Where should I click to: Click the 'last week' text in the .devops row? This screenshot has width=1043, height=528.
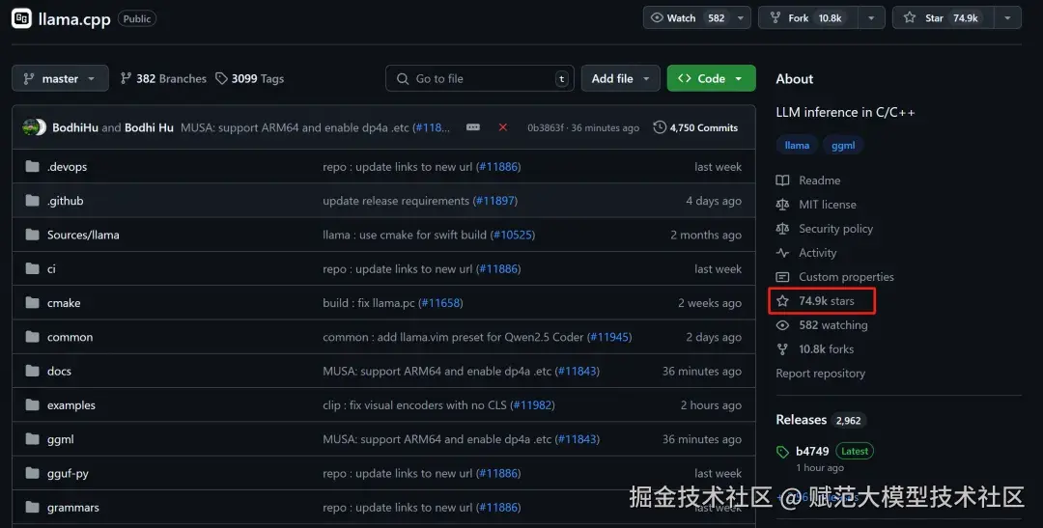point(718,167)
